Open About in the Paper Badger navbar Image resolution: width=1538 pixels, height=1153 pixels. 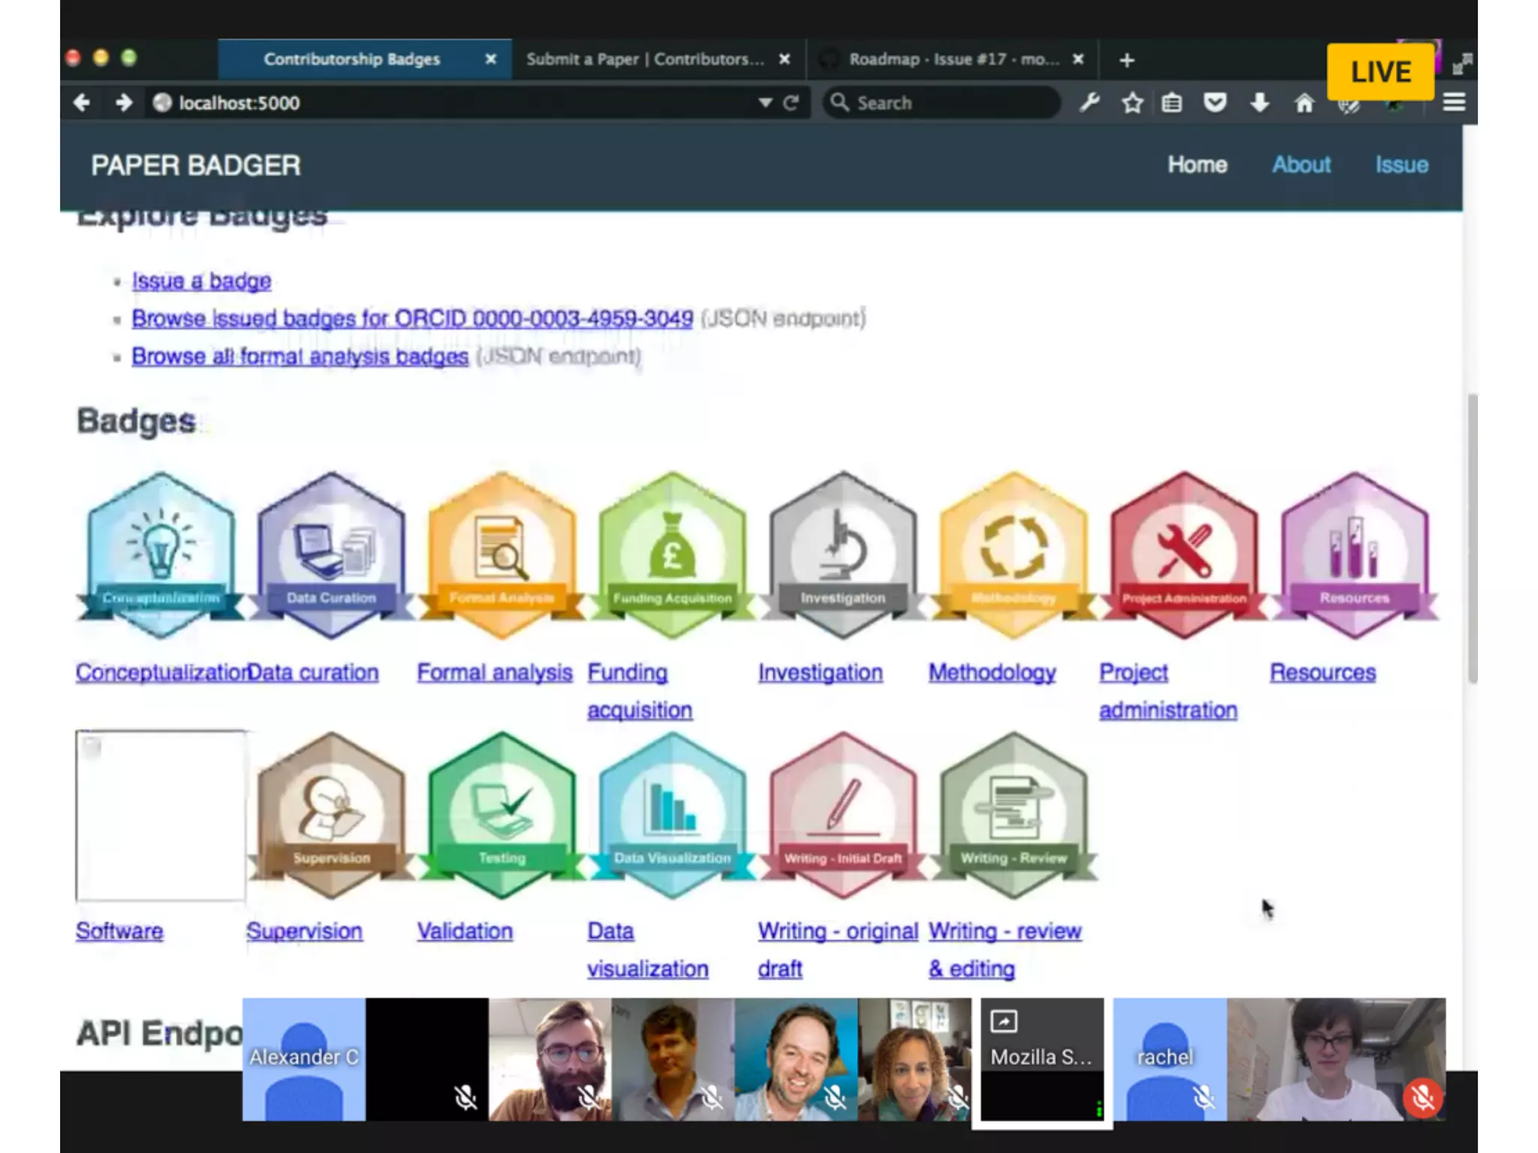pyautogui.click(x=1301, y=165)
